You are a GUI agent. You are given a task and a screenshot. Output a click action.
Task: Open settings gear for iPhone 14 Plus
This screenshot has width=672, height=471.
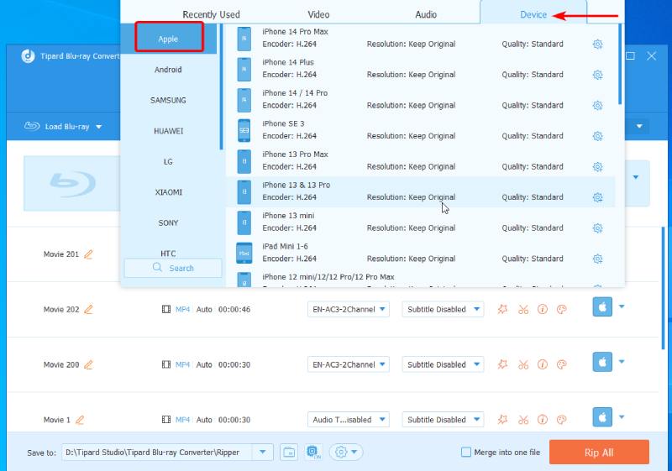tap(597, 75)
